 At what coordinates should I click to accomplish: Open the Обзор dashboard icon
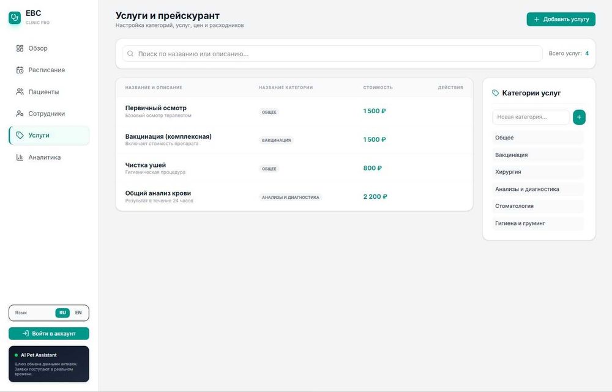tap(20, 48)
